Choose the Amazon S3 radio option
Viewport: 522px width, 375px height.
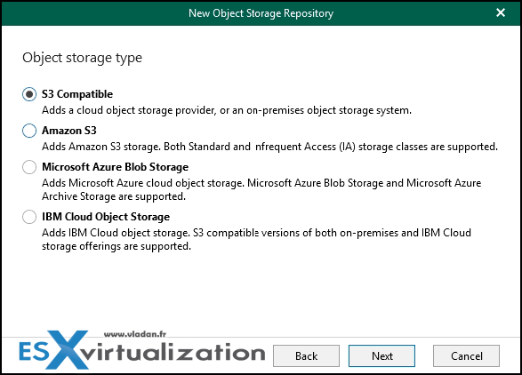click(29, 131)
